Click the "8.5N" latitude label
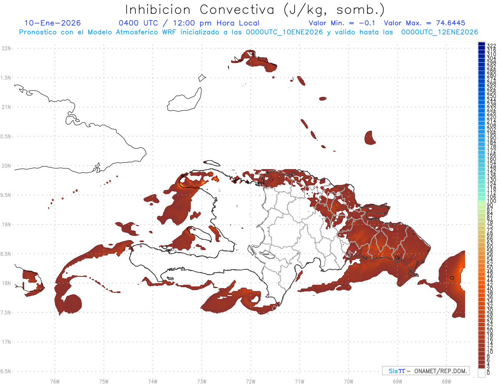The height and width of the screenshot is (387, 501). pos(6,254)
